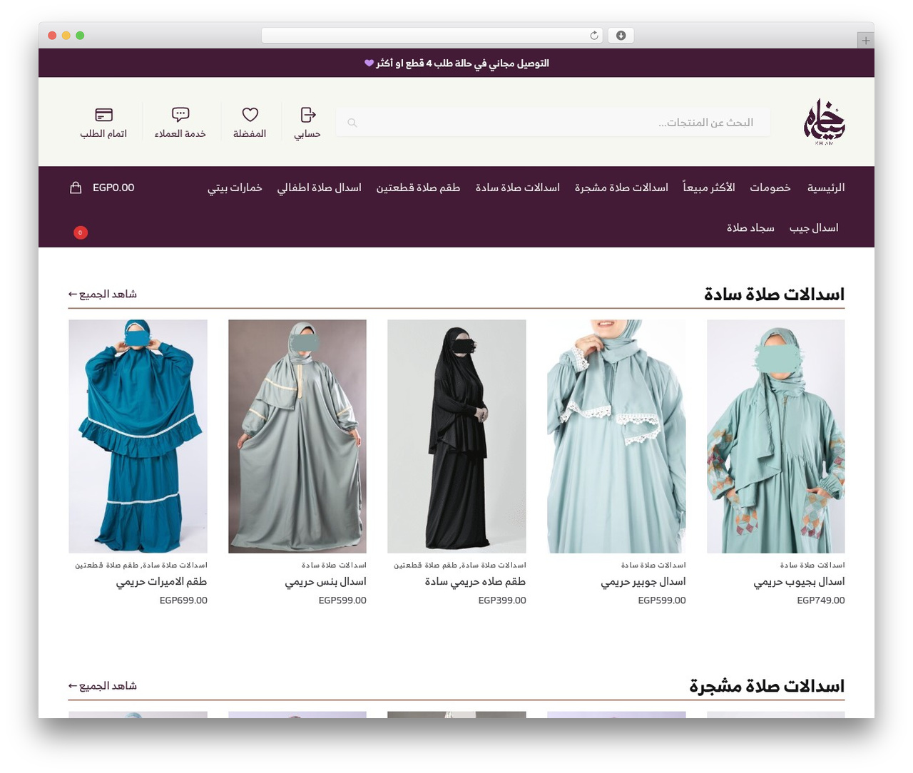The width and height of the screenshot is (913, 773).
Task: Open اسدال جيب menu item
Action: tap(814, 227)
